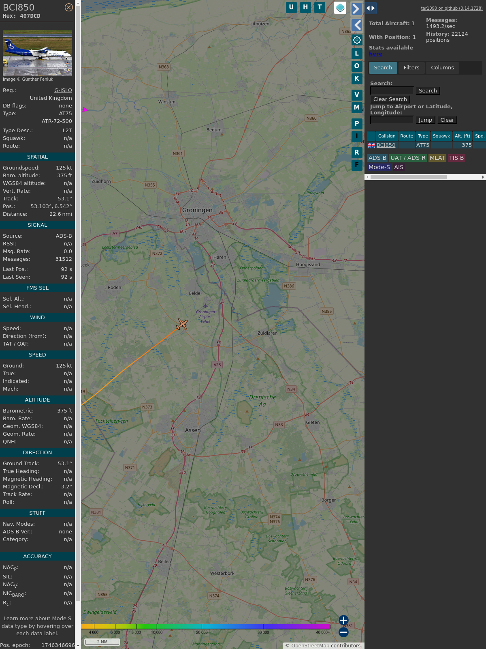The image size is (486, 649).
Task: Click the Clear Search button
Action: [x=390, y=99]
